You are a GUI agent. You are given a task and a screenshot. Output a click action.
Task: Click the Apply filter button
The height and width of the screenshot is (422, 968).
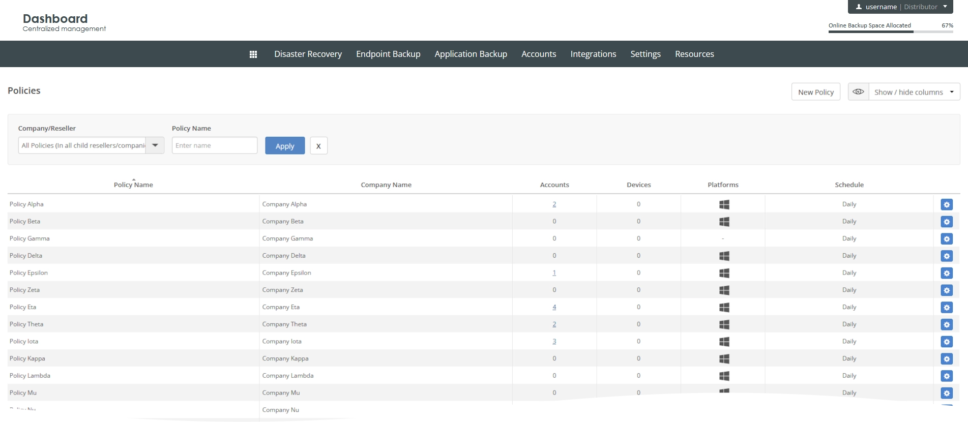pos(285,146)
